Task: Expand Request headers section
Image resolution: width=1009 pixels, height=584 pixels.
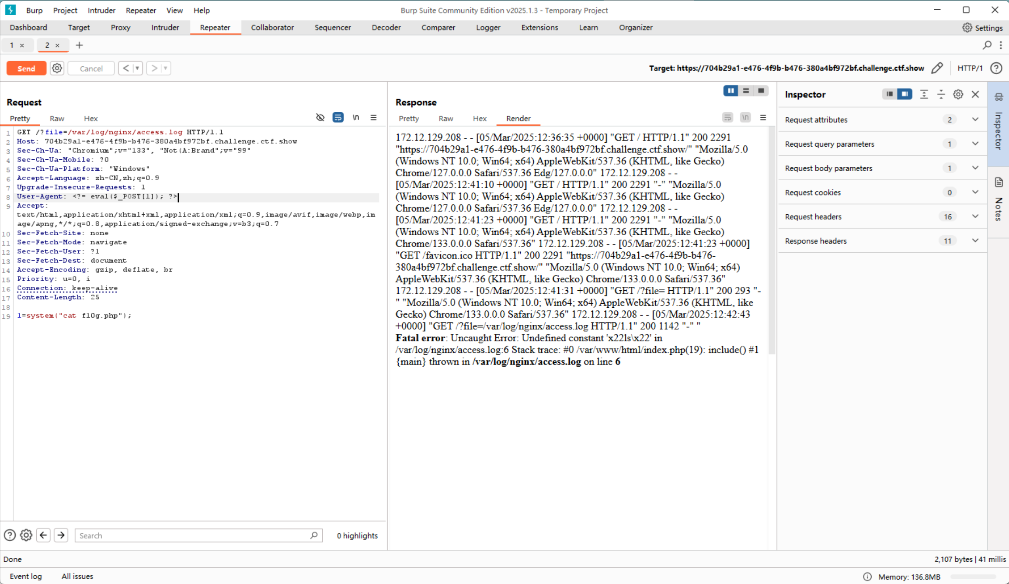Action: pos(975,216)
